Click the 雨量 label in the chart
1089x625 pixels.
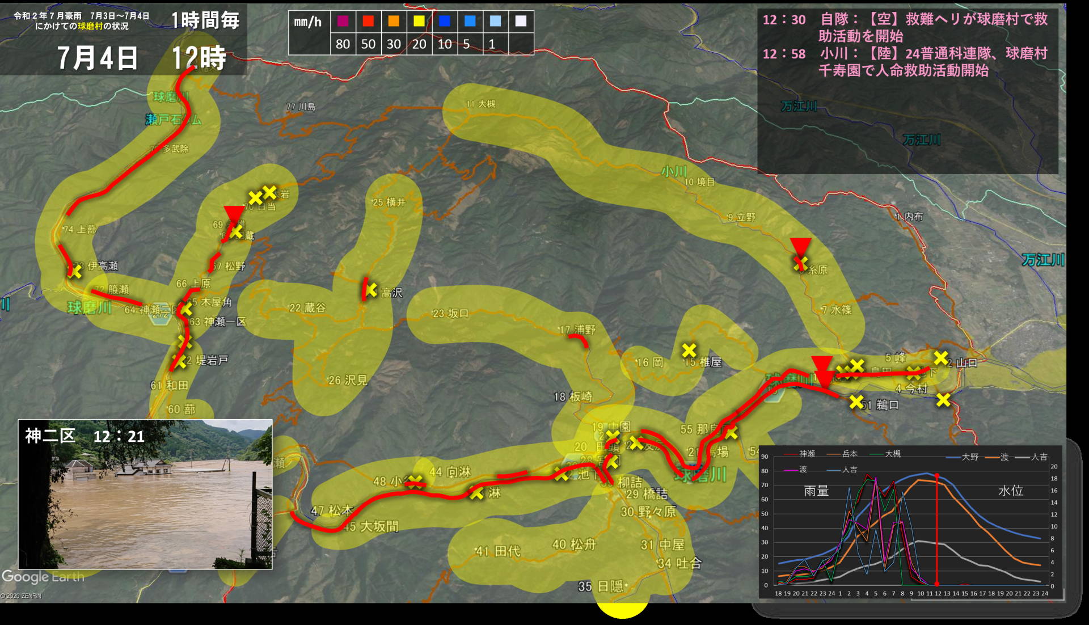coord(816,491)
